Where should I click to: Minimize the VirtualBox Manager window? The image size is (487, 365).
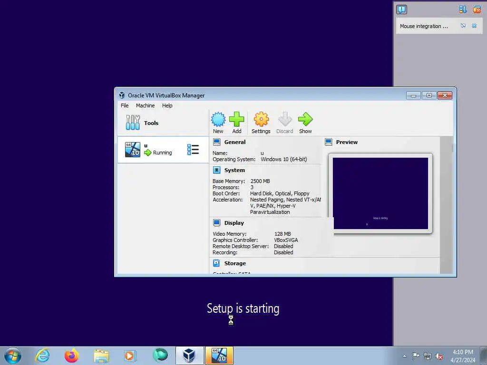[413, 95]
